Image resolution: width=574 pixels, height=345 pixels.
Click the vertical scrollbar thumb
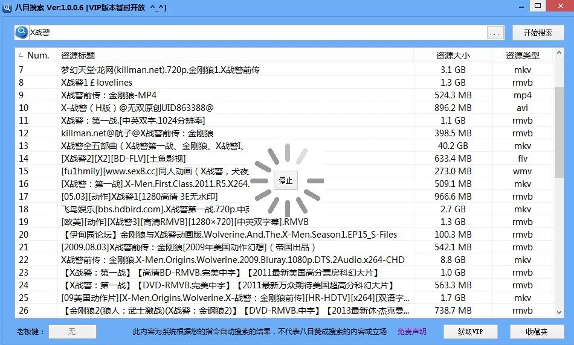559,132
